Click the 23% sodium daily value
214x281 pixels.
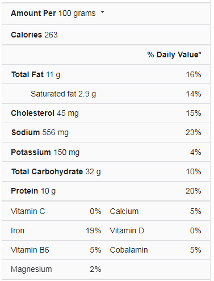tap(194, 132)
